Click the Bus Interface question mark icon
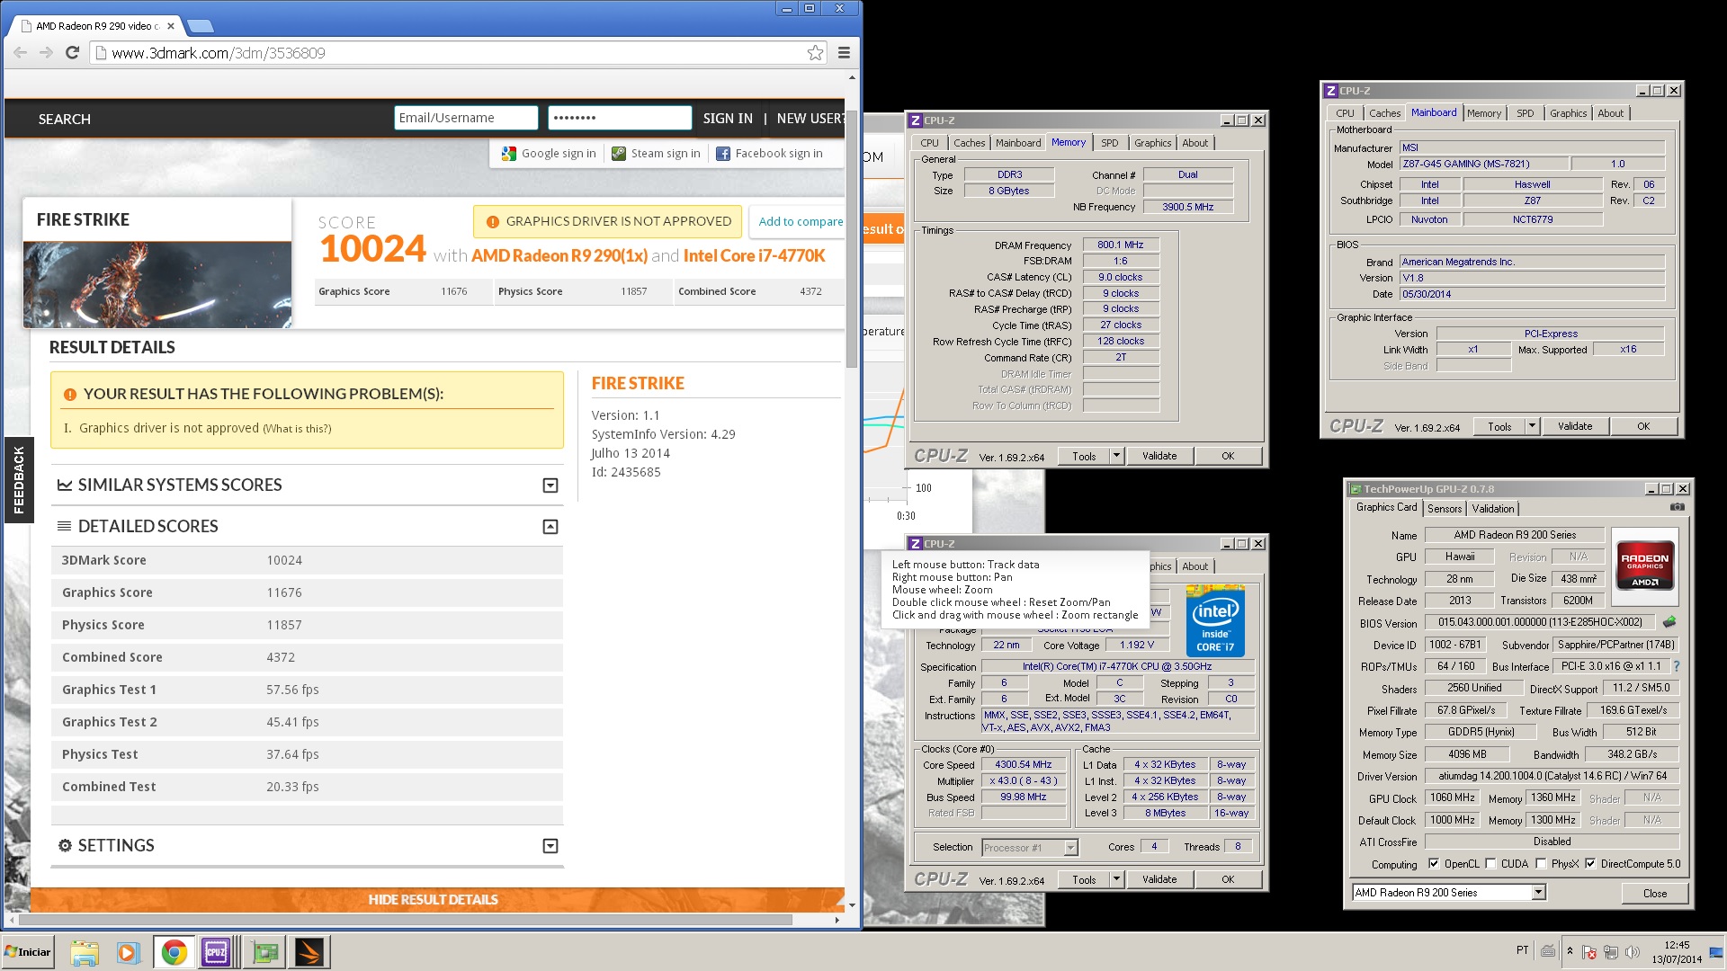 1677,666
